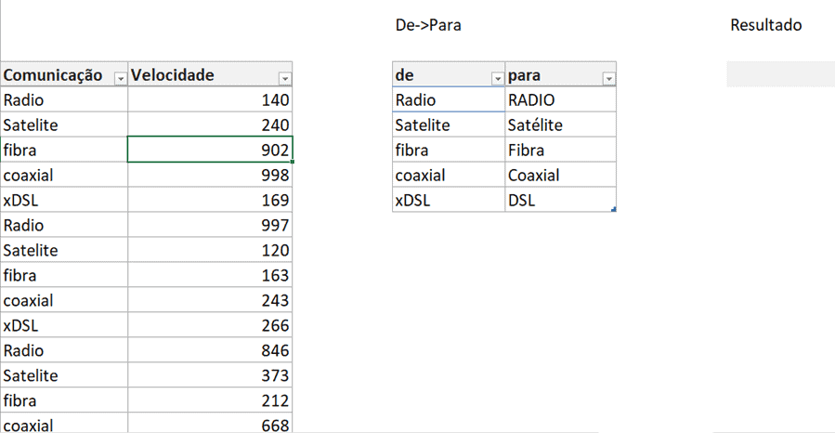The height and width of the screenshot is (433, 835).
Task: Select the Fibra cell in para column
Action: coord(560,150)
